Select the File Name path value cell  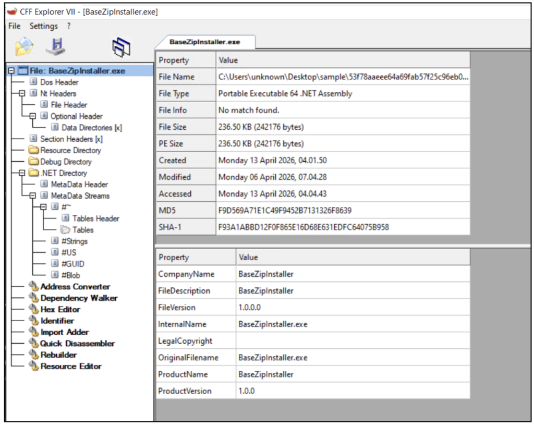[343, 77]
